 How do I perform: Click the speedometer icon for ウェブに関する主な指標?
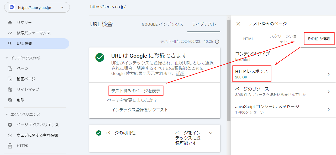10,135
